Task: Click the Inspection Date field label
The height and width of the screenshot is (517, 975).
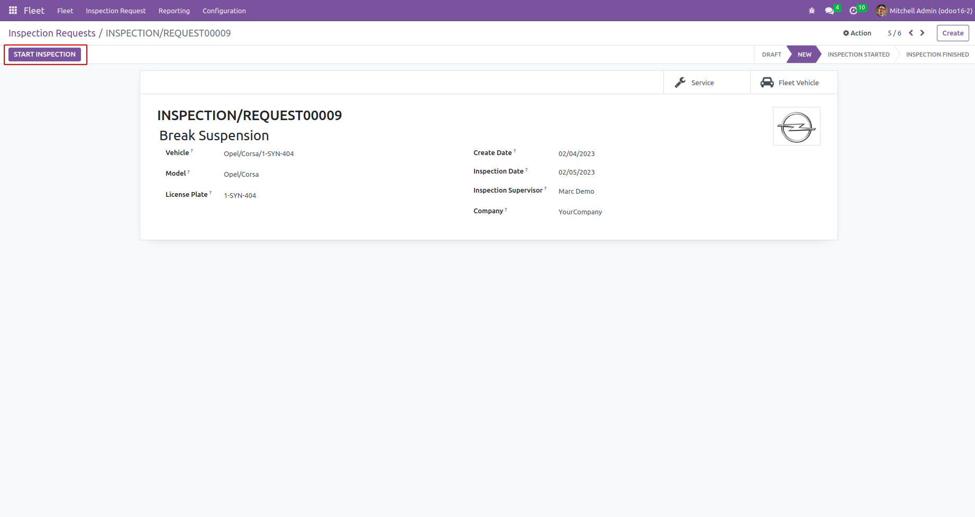Action: 498,171
